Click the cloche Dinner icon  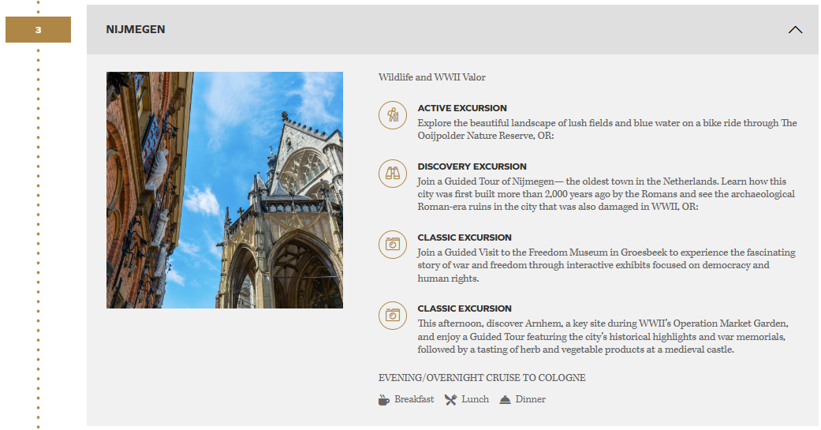tap(505, 400)
